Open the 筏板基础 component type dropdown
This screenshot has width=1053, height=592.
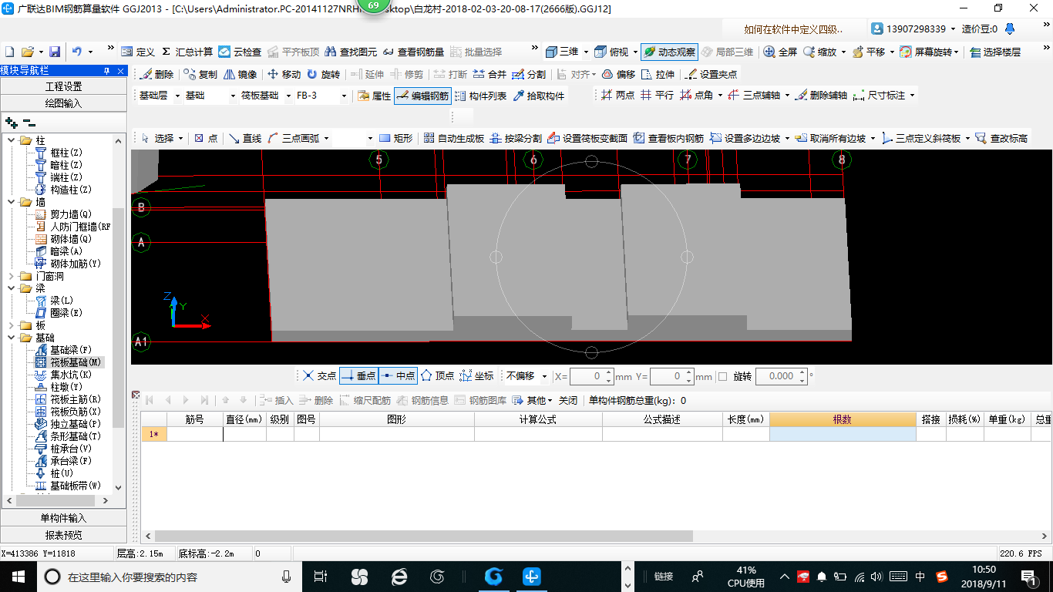[288, 96]
